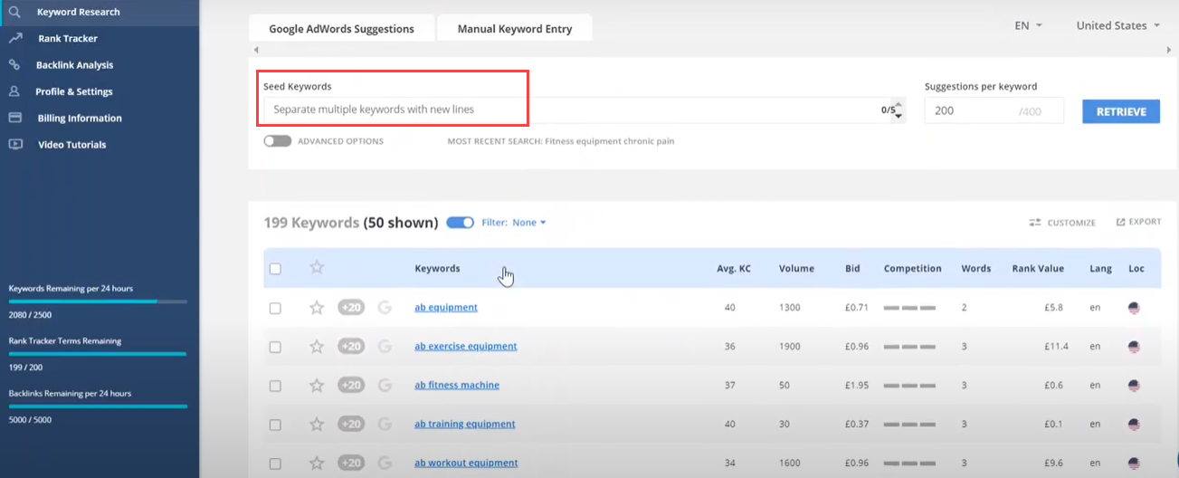Screen dimensions: 1179x478
Task: Star the 'ab equipment' keyword
Action: (317, 308)
